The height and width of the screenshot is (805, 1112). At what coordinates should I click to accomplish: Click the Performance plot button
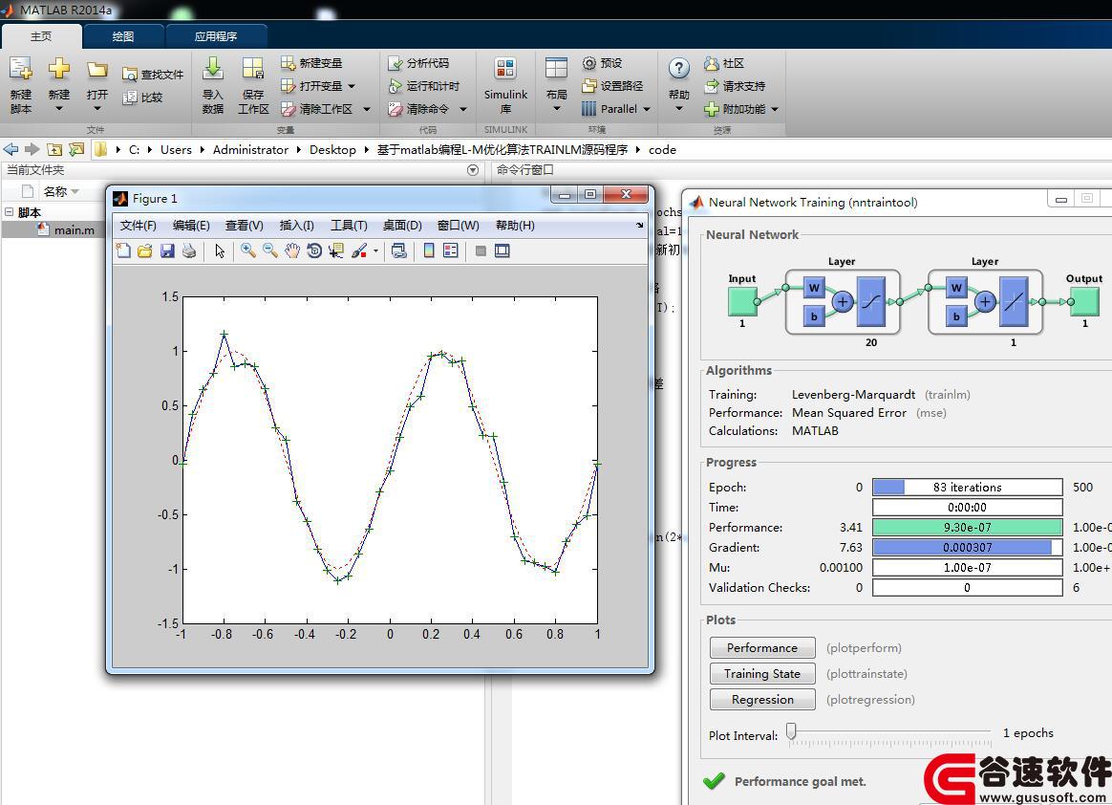point(762,647)
